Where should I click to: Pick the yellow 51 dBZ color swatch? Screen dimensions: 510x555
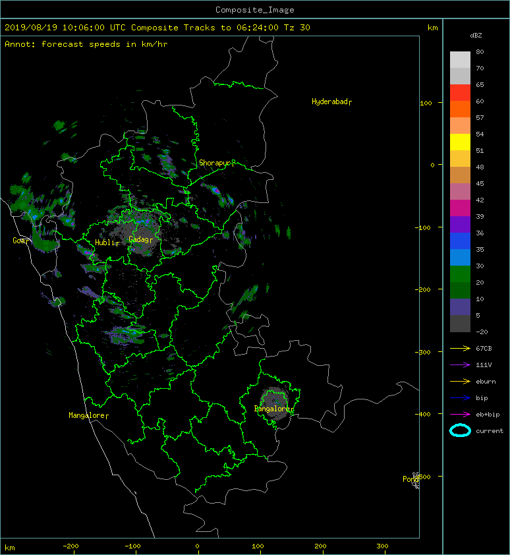pos(460,142)
